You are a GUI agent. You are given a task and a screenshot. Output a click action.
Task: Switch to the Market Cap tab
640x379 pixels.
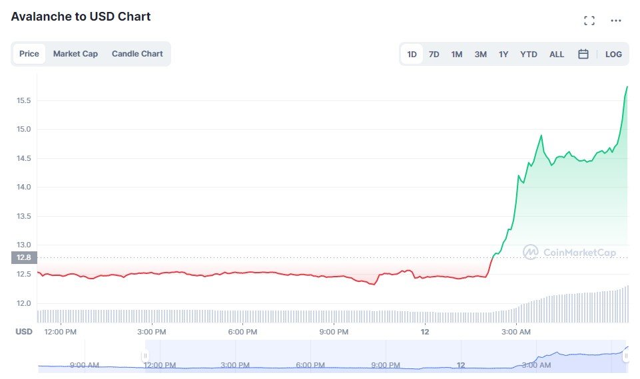coord(75,54)
